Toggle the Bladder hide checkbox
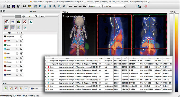Screen dimensions: 180x97 coord(17,58)
